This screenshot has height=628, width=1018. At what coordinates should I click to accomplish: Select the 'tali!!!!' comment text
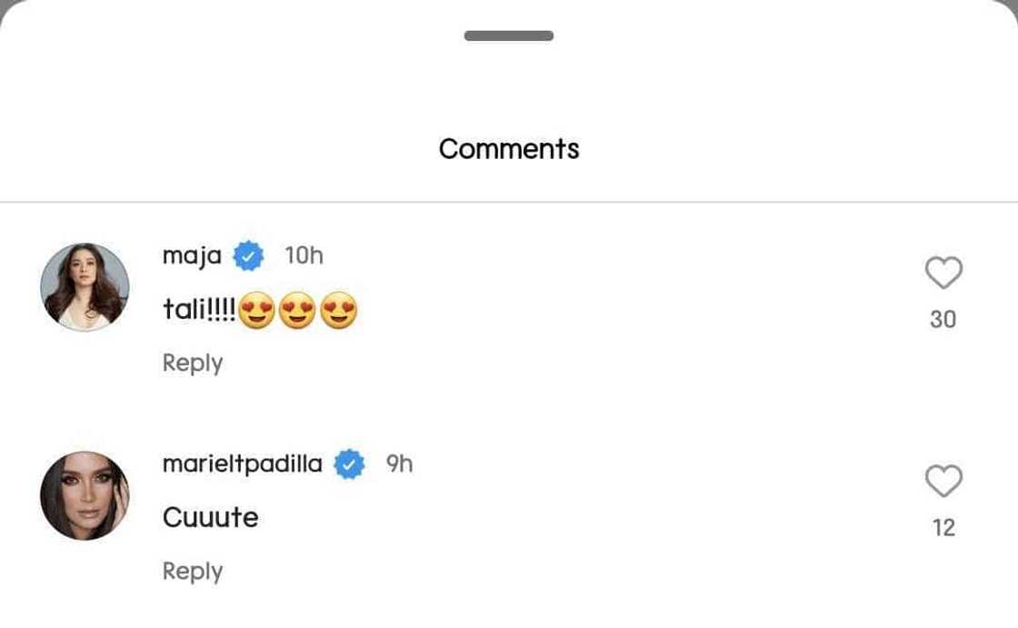pyautogui.click(x=198, y=312)
